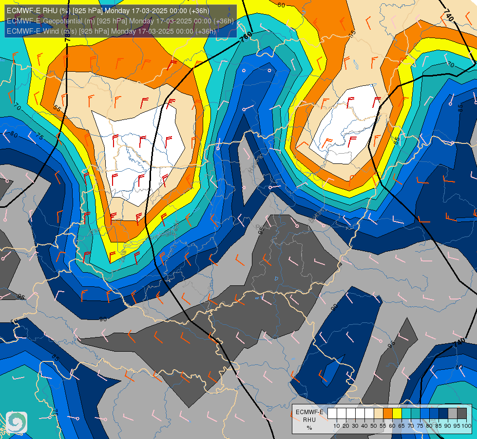Viewport: 477px width, 439px height.
Task: Pick the navy 85-90% legend swatch
Action: 443,414
